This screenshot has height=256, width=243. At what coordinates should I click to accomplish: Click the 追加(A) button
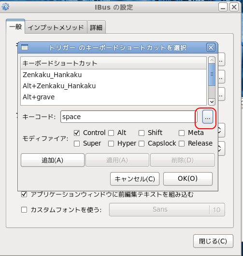[x=53, y=160]
